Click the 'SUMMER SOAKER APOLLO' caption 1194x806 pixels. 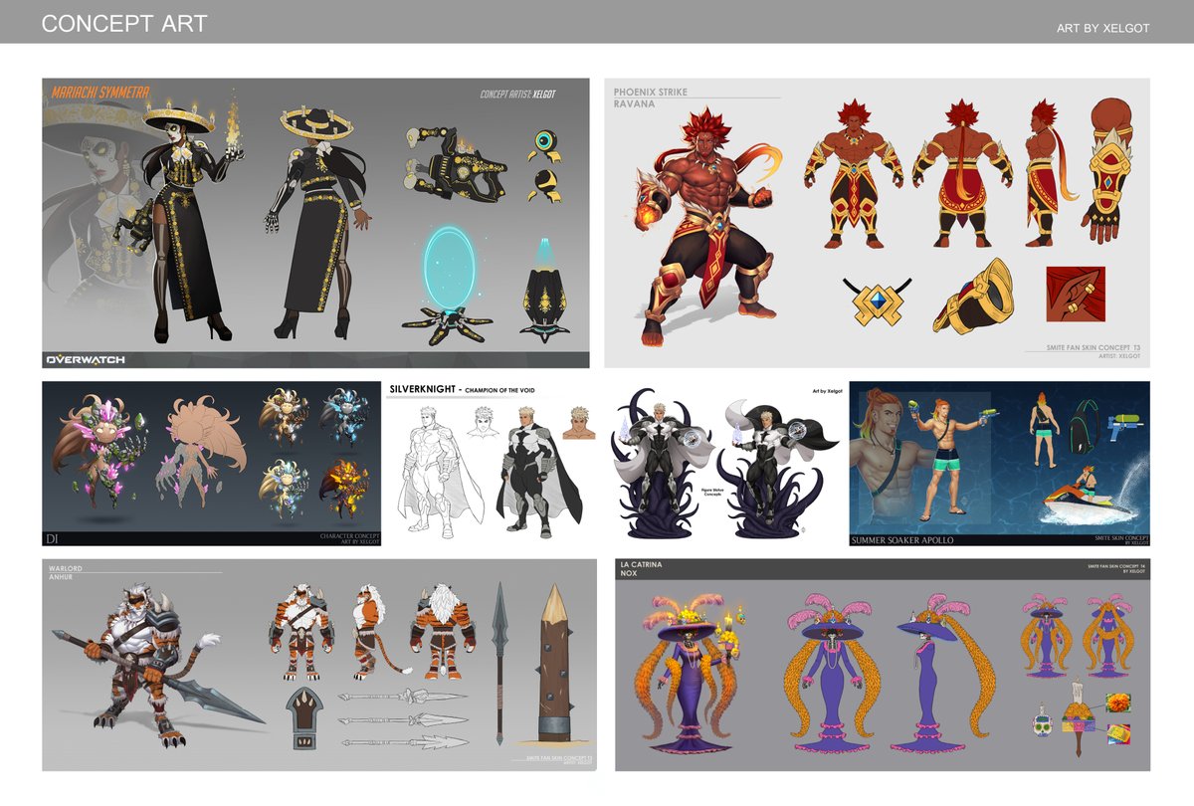(x=903, y=539)
